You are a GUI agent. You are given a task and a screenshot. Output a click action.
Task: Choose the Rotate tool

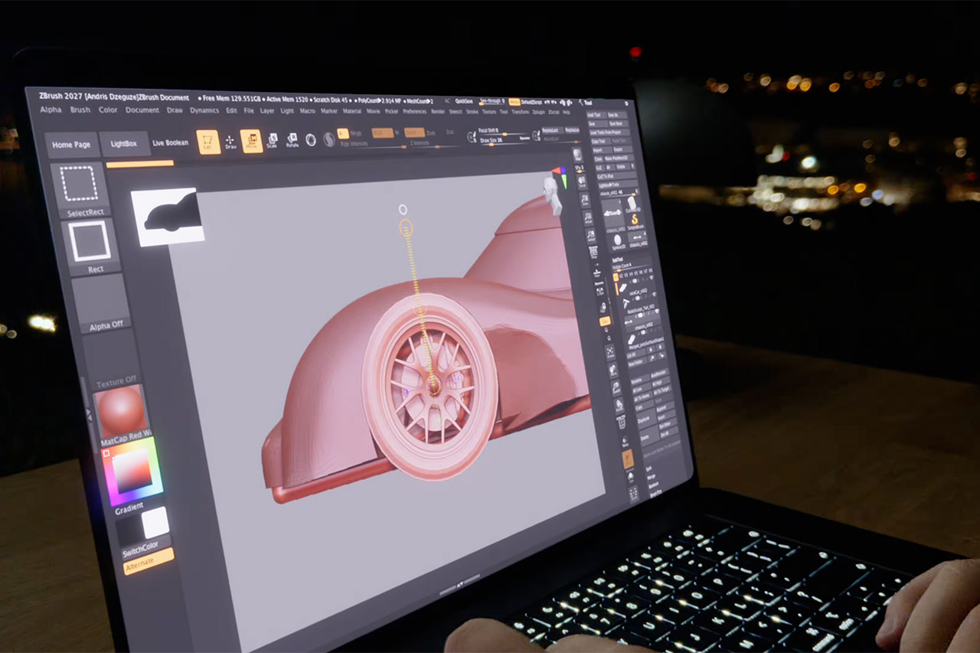coord(292,141)
